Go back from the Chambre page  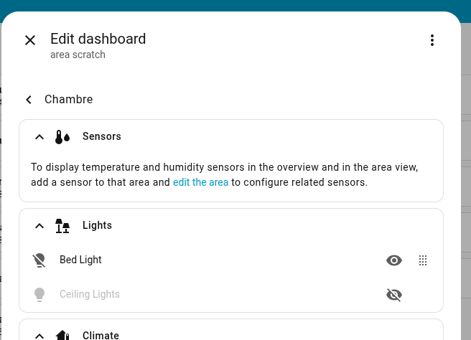coord(29,100)
